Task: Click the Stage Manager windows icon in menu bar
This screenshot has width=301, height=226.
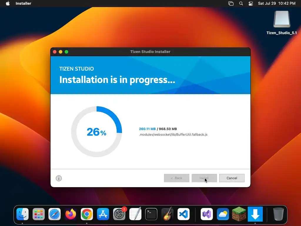Action: (x=231, y=4)
